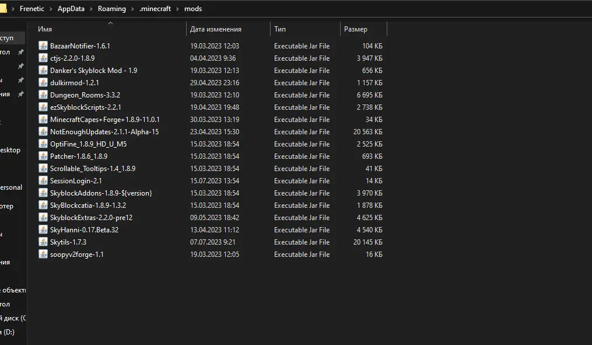Select the dulkirmod-1.2.1 jar icon
This screenshot has height=345, width=592.
(x=43, y=83)
